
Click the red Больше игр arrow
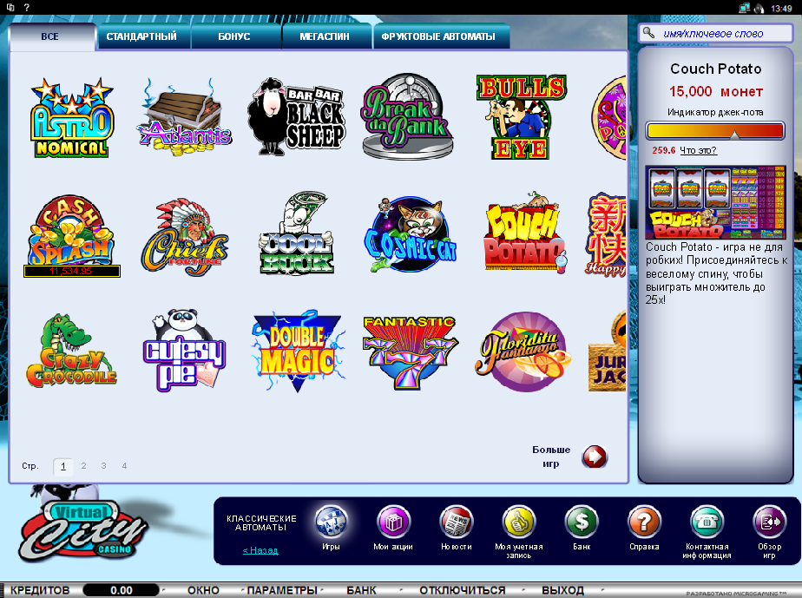595,457
